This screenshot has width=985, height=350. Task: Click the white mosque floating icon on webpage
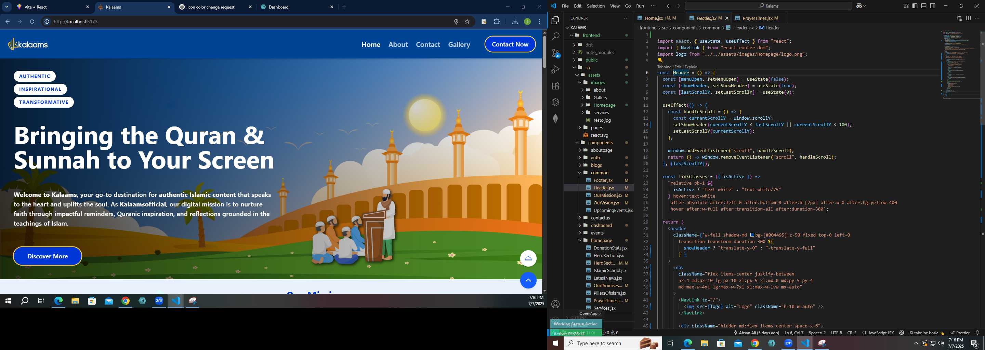pos(528,258)
